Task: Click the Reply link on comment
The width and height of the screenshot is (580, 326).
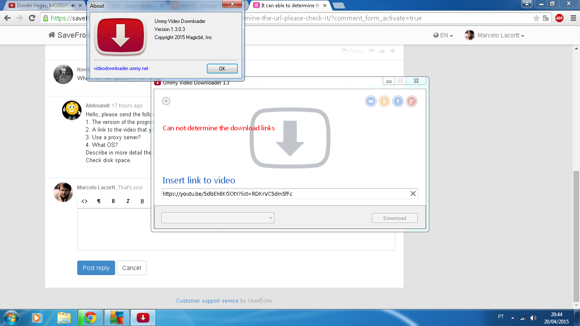Action: [352, 51]
